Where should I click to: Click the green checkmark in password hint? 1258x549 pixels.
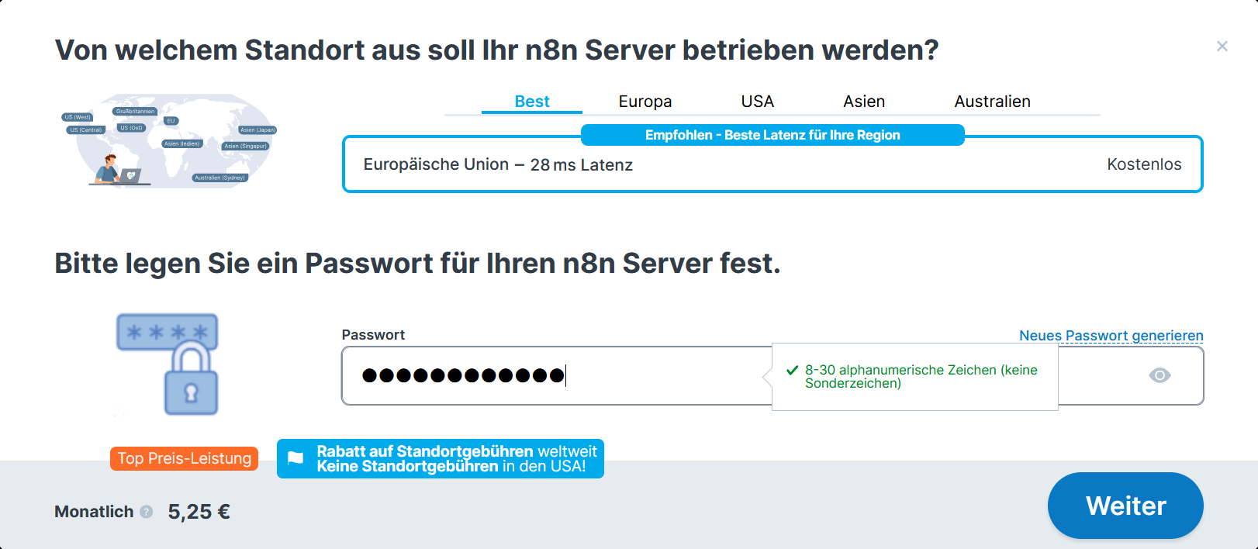click(792, 371)
